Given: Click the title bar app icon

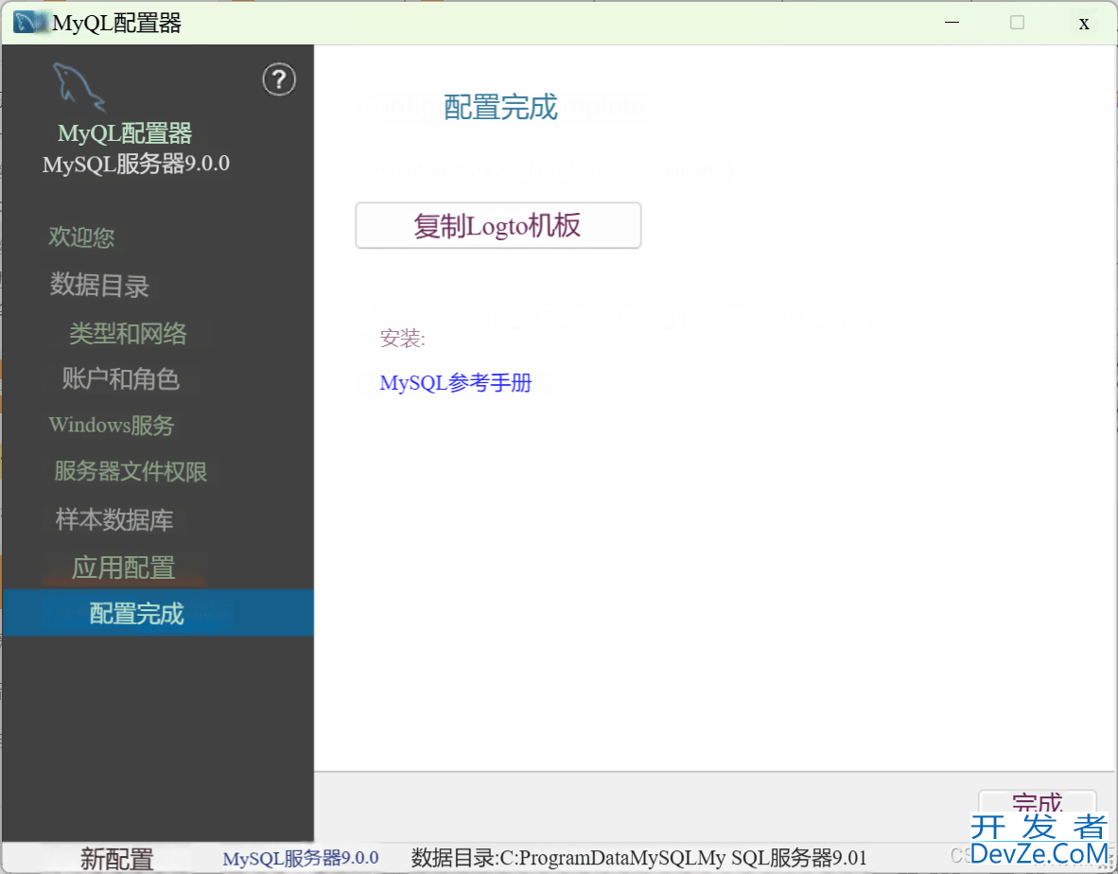Looking at the screenshot, I should click(x=31, y=23).
